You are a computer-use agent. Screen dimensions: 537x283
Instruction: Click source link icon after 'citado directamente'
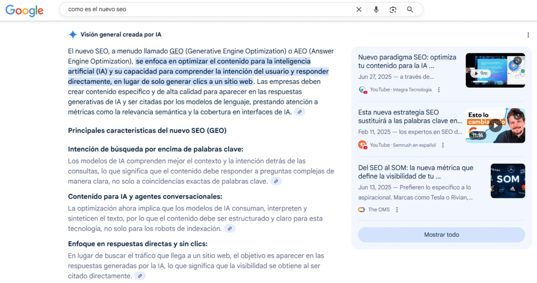[x=139, y=276]
